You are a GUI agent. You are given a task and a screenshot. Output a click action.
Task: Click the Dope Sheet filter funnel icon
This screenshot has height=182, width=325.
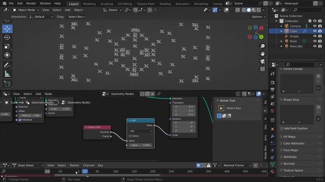[215, 165]
